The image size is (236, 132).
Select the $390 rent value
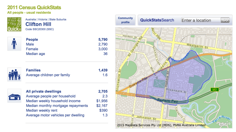coord(103,111)
